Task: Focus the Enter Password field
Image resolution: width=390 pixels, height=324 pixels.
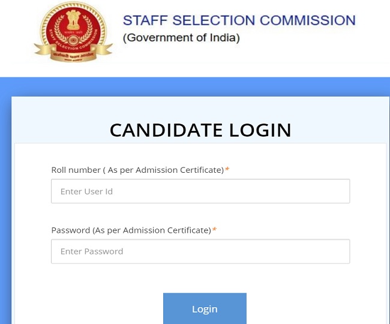Action: (x=200, y=251)
